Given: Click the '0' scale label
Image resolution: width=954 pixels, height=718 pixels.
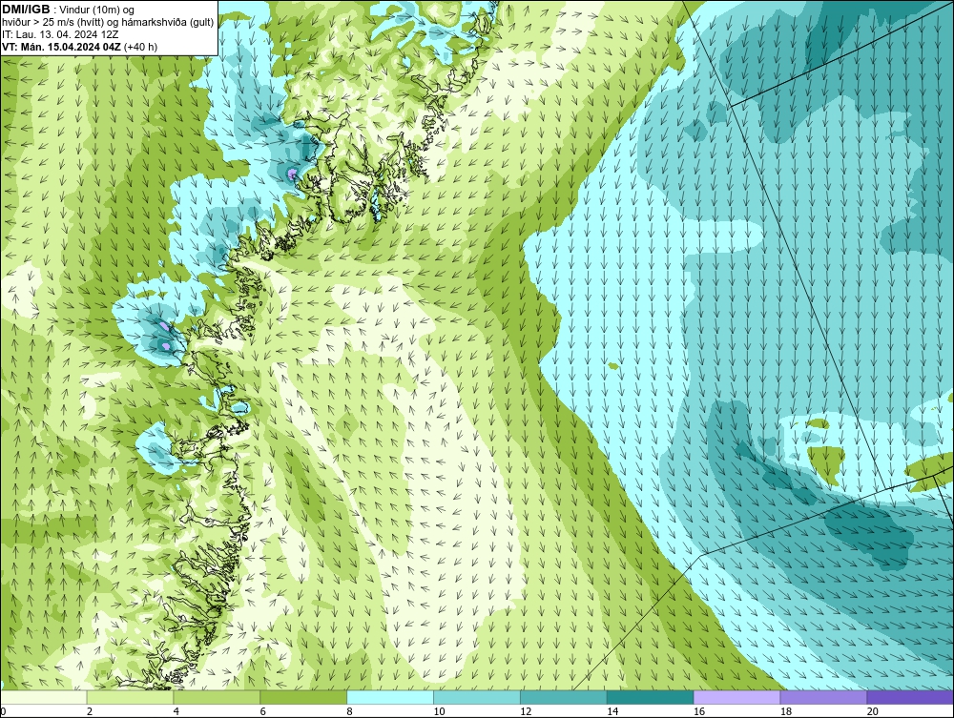Looking at the screenshot, I should [x=3, y=711].
